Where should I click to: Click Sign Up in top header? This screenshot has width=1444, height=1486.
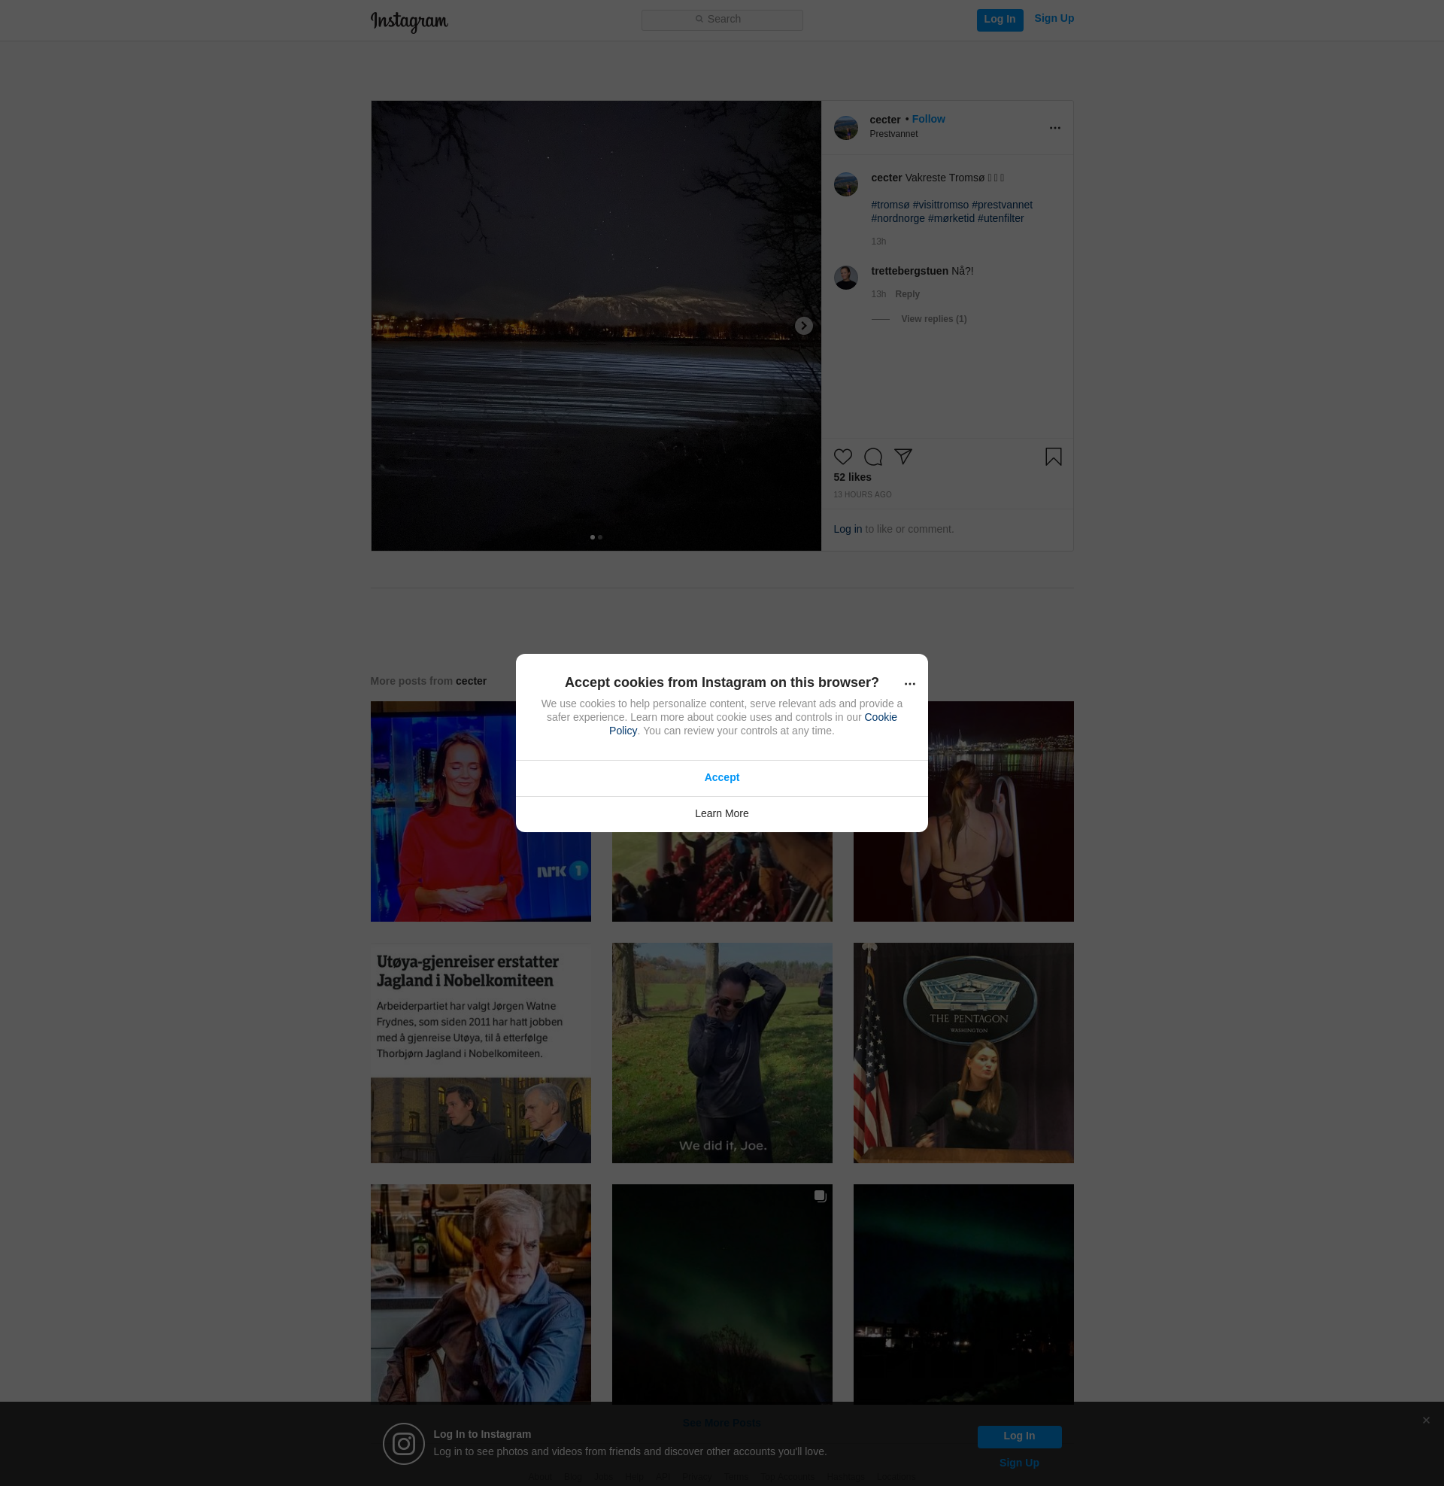[1054, 19]
